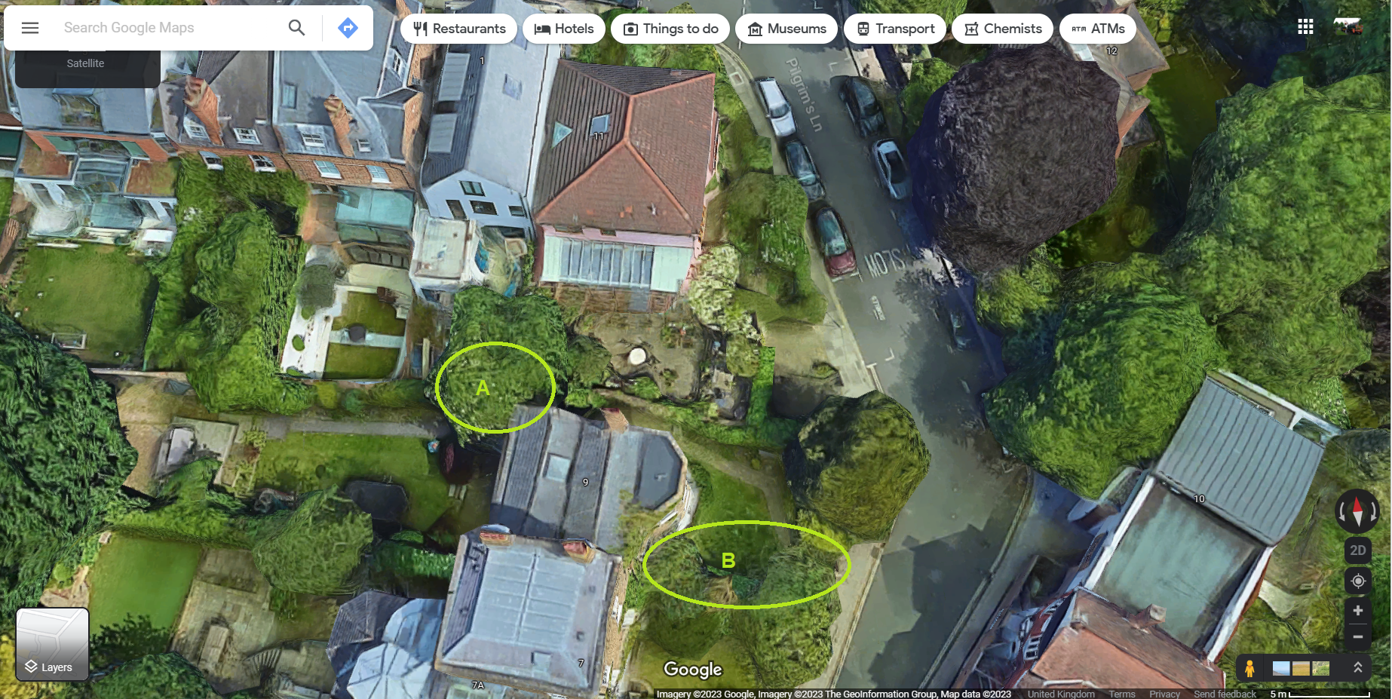Expand the imagery strip chevron
Screen dimensions: 1392x699
[1357, 667]
